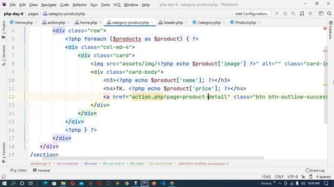
Task: Click the inspections profile icon in status bar
Action: click(311, 177)
